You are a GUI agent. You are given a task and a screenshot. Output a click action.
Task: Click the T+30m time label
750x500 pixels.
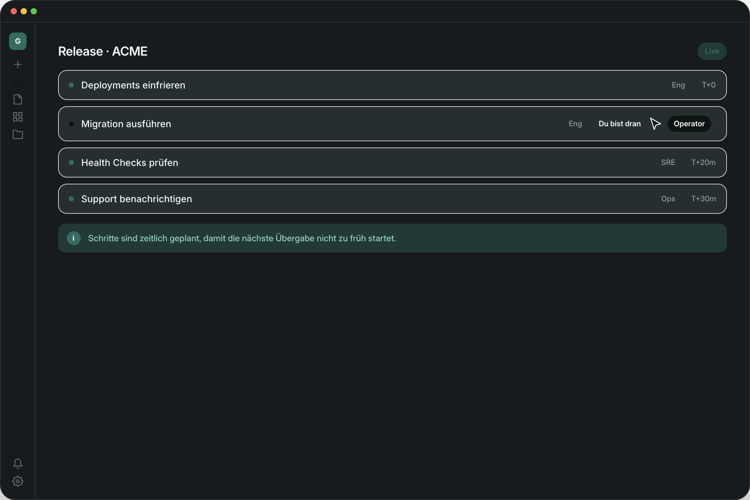703,199
